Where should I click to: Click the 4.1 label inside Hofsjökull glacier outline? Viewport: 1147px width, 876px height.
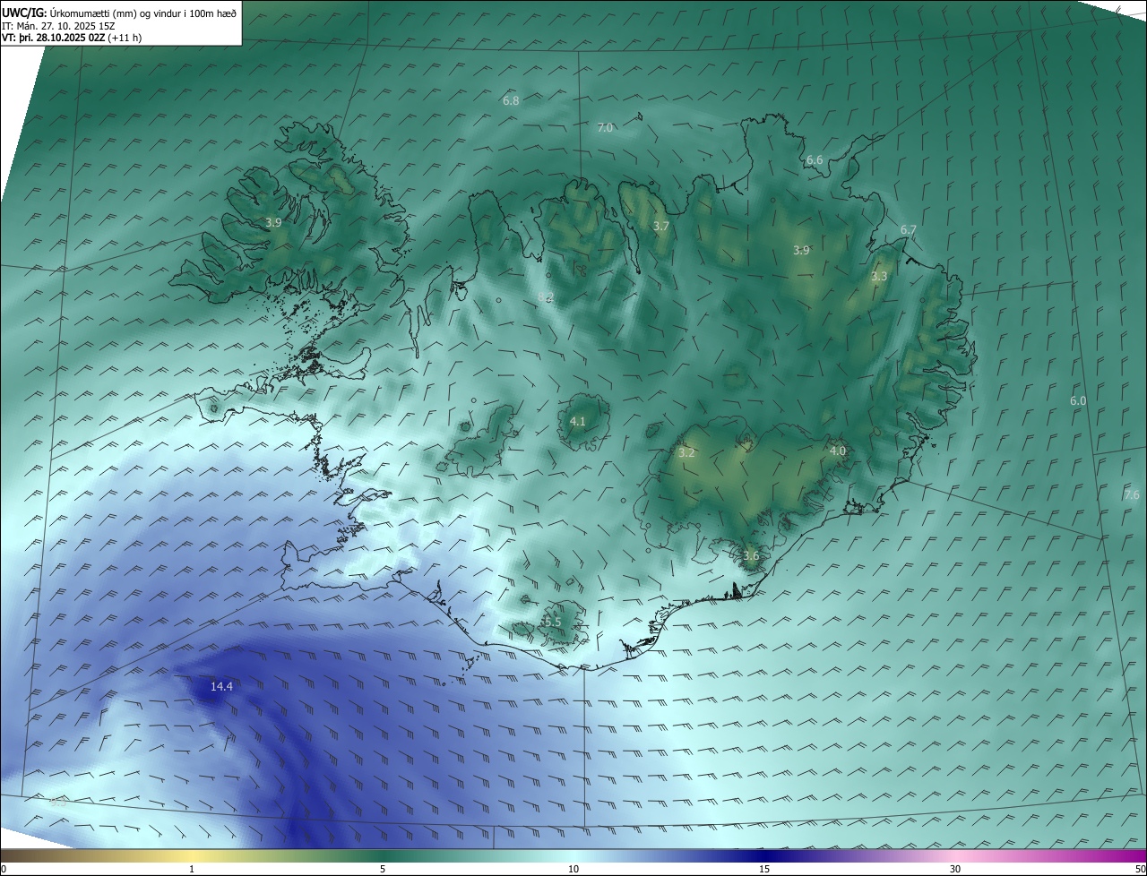pos(578,422)
